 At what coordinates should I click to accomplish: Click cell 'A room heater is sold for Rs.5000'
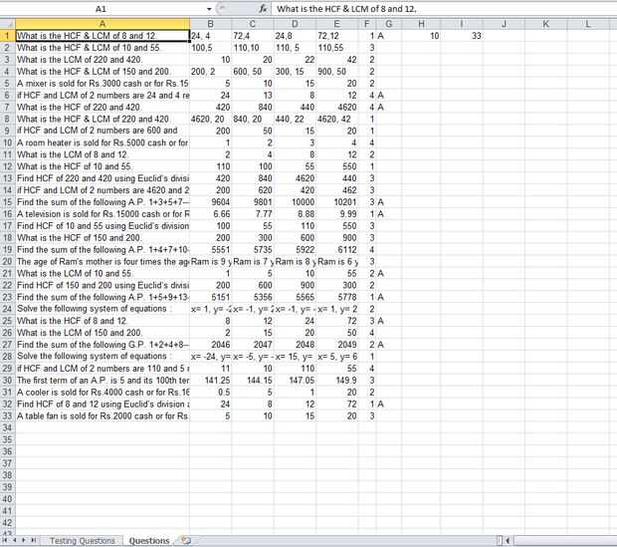103,142
